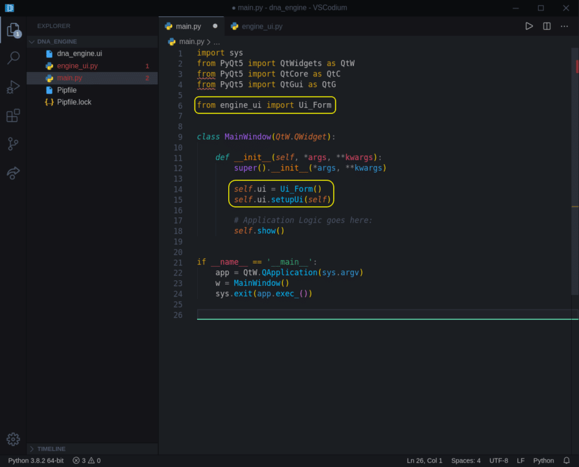Click 'import sys' on line 1
This screenshot has width=579, height=467.
pos(220,53)
